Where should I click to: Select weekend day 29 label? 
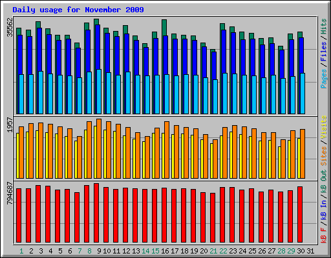click(291, 251)
